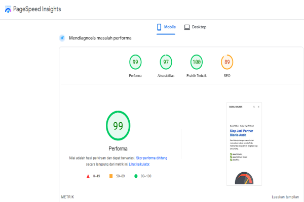Click the 'METRIK' section label
This screenshot has height=202, width=304.
point(68,197)
